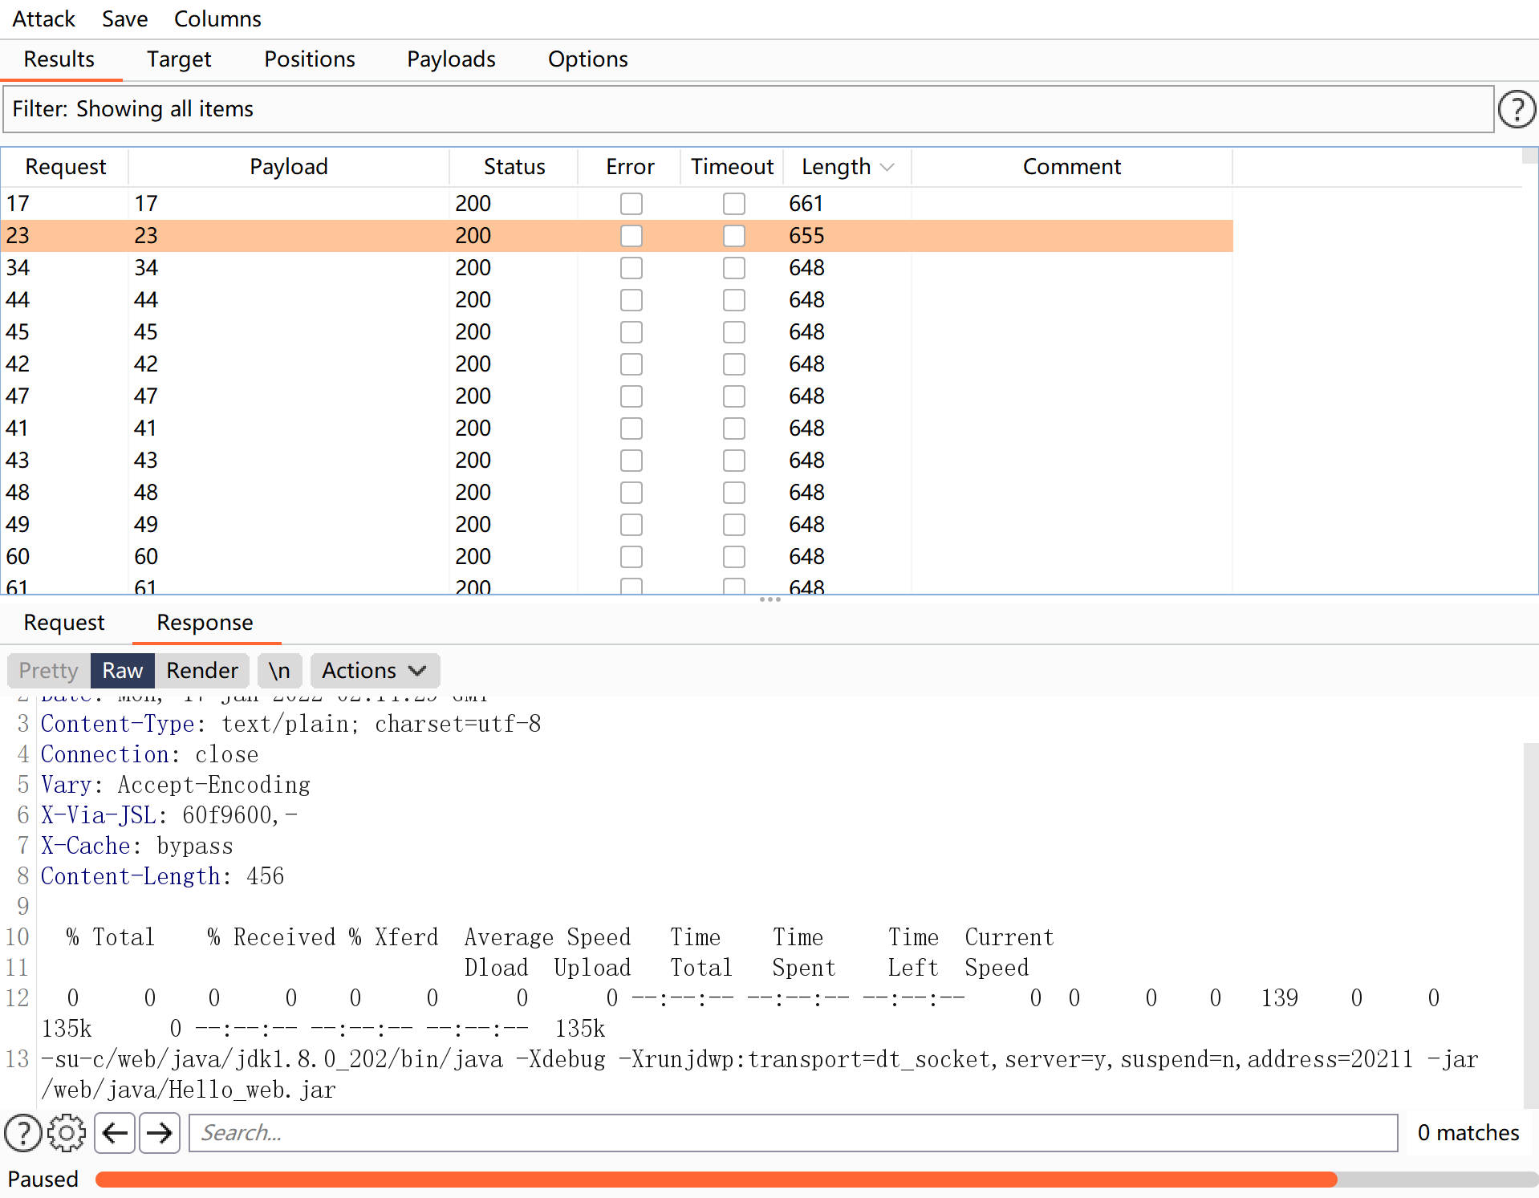The image size is (1539, 1198).
Task: Click the attack progress bar
Action: (x=816, y=1179)
